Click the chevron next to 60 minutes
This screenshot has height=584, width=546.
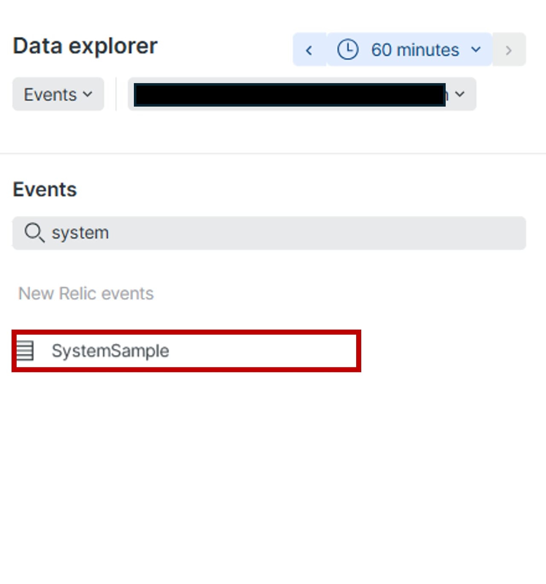coord(476,50)
